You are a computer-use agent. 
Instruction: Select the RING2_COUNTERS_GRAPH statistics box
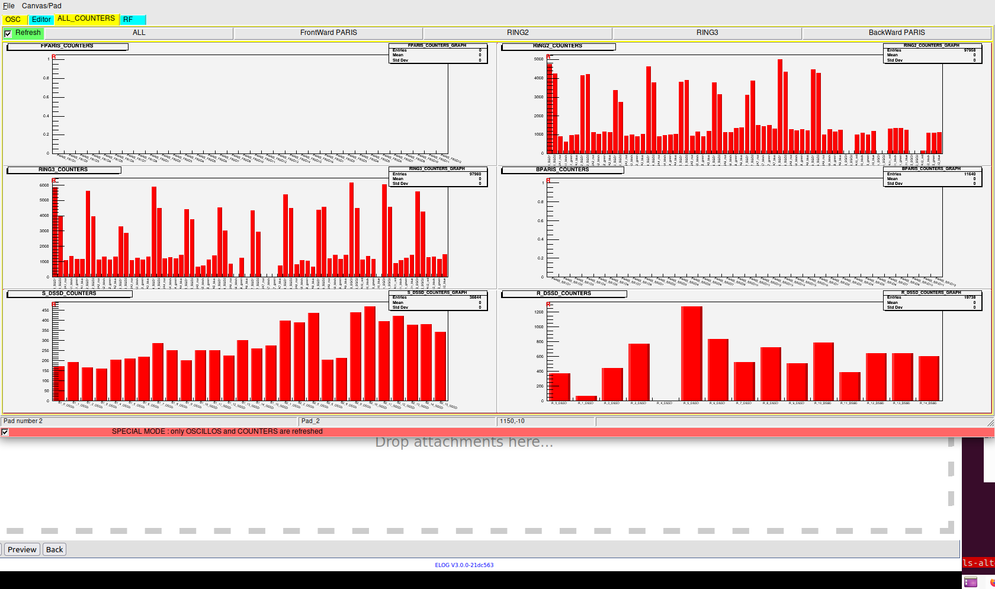pos(932,53)
